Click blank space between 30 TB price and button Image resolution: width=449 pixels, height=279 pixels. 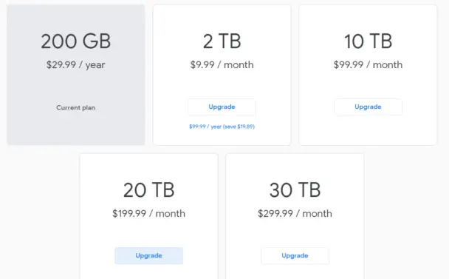295,233
